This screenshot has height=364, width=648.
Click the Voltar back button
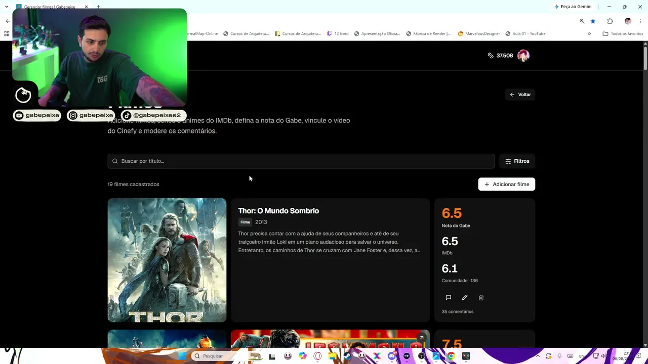pos(520,95)
